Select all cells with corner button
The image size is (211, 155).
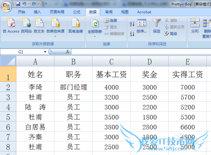tap(8, 61)
